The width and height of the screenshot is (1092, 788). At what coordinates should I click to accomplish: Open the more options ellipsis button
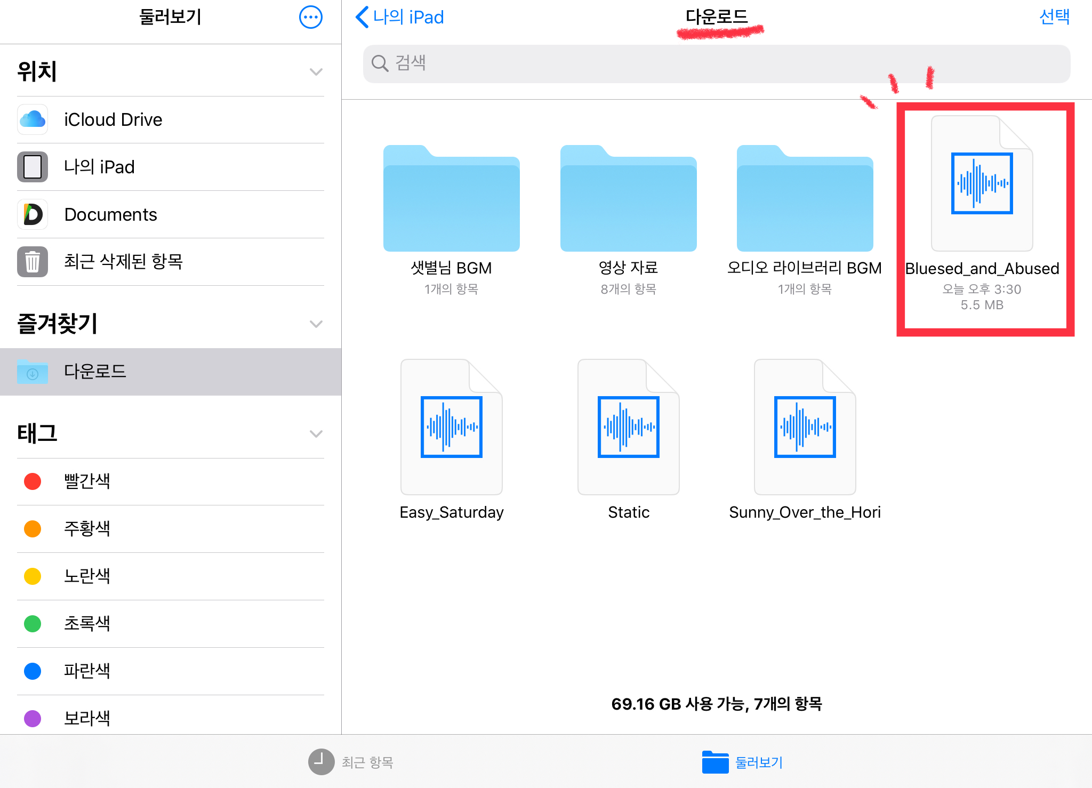click(310, 18)
